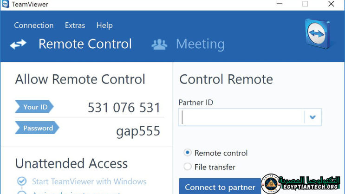Open the Connection menu

[x=33, y=26]
